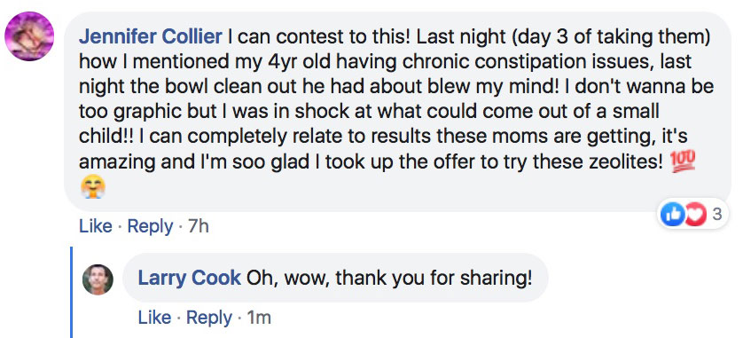Click the hugging face emoji in comment

pos(92,187)
